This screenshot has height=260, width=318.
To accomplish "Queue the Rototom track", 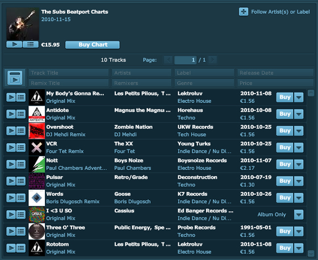I will [x=21, y=248].
